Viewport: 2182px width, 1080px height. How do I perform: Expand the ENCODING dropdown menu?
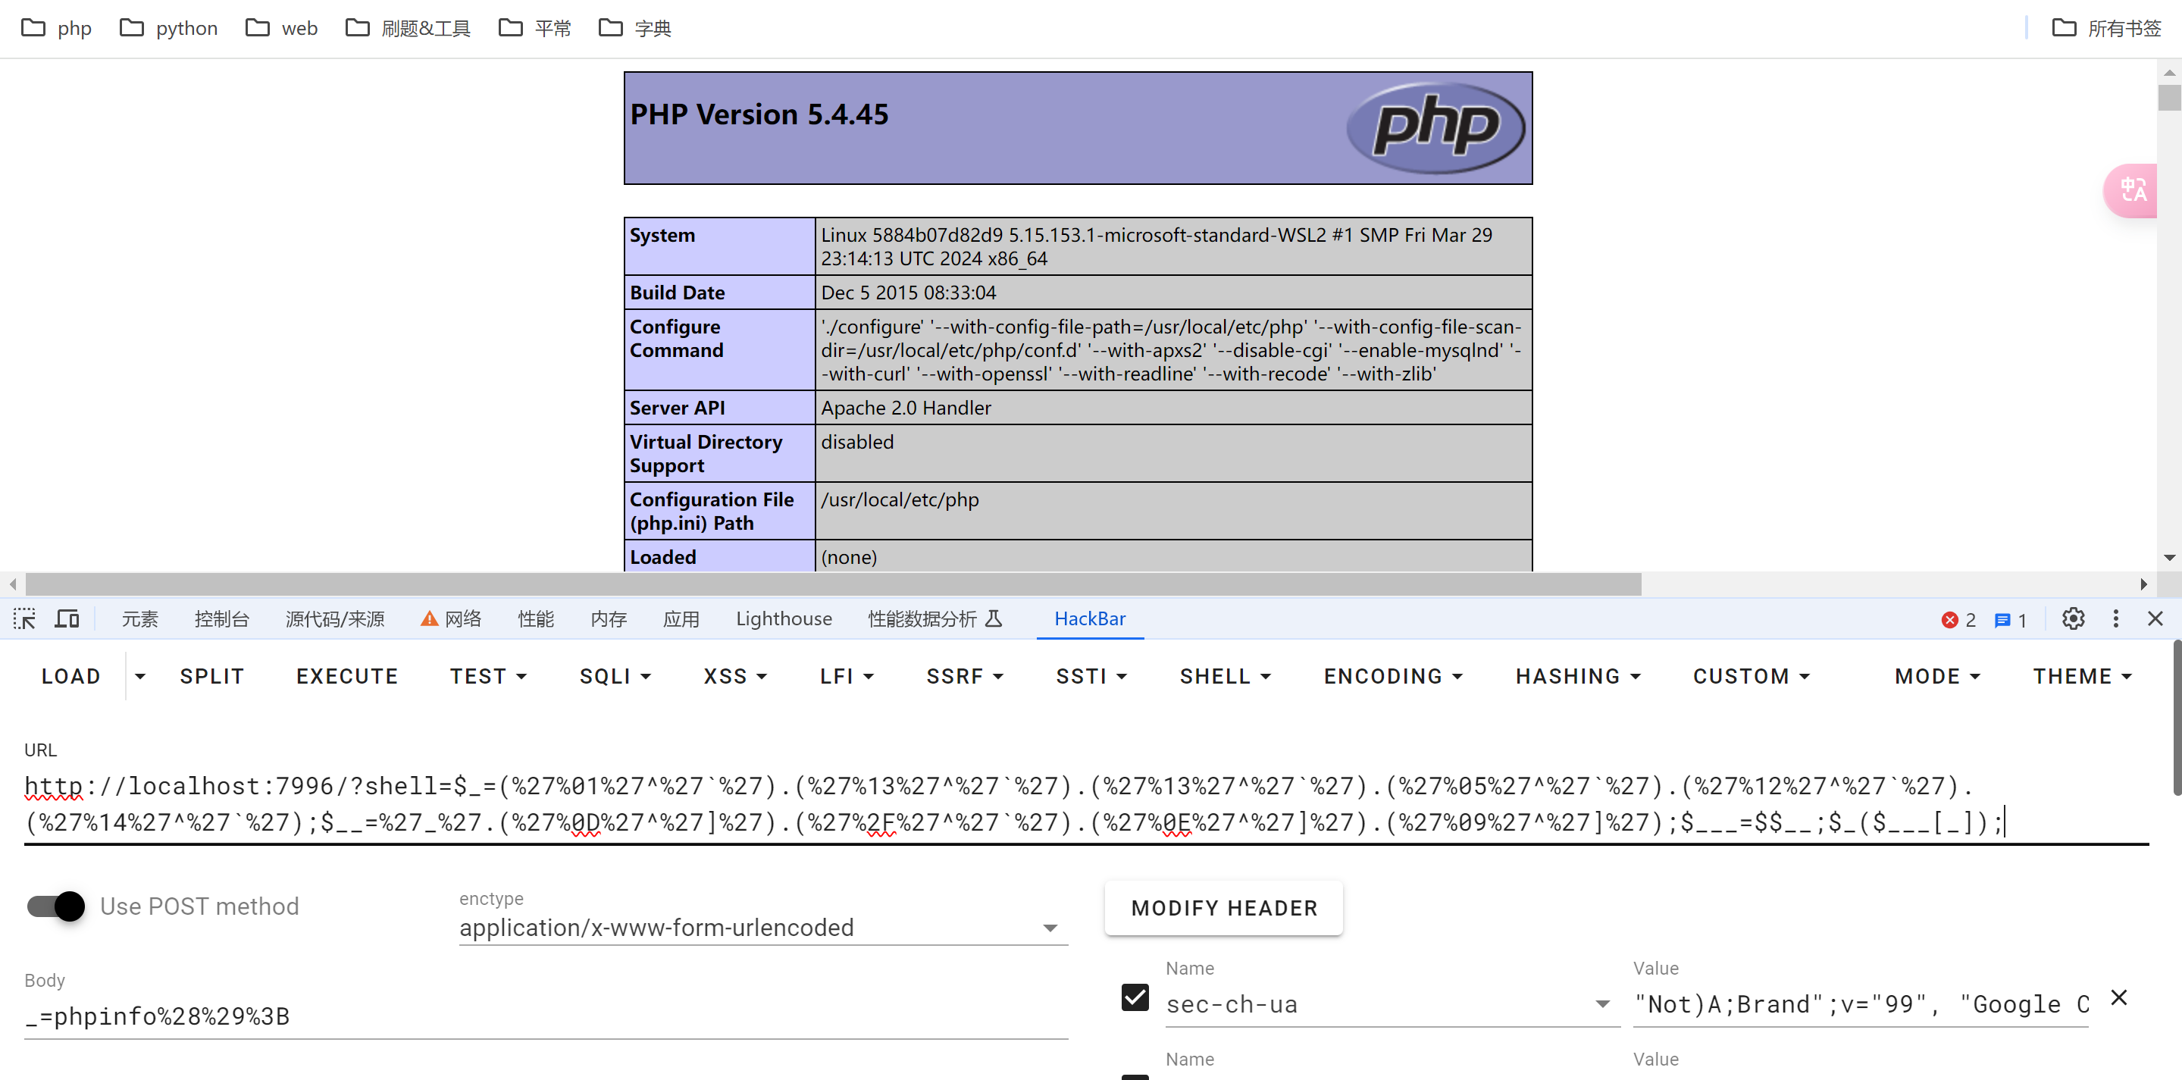(1393, 676)
